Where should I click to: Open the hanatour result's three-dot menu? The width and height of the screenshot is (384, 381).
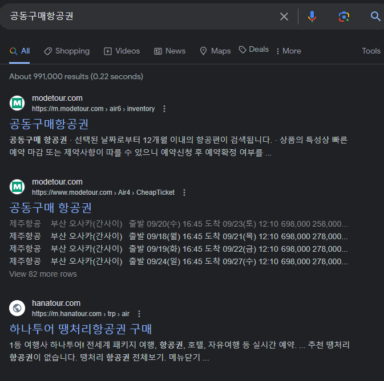tap(139, 314)
